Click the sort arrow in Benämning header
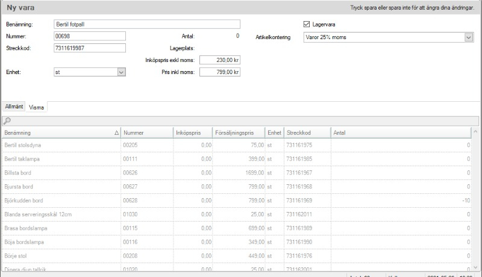Viewport: 482px width, 277px height. (x=116, y=132)
